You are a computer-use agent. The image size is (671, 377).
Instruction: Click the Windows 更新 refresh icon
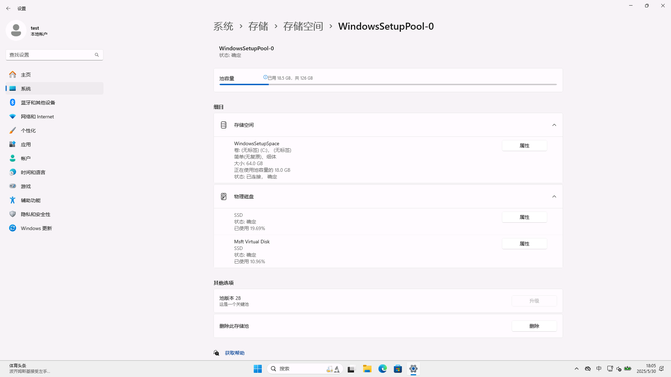click(13, 228)
